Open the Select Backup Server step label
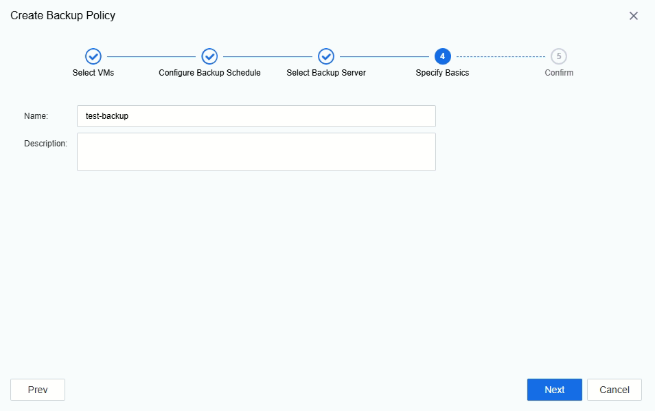Screen dimensions: 655x411 326,73
